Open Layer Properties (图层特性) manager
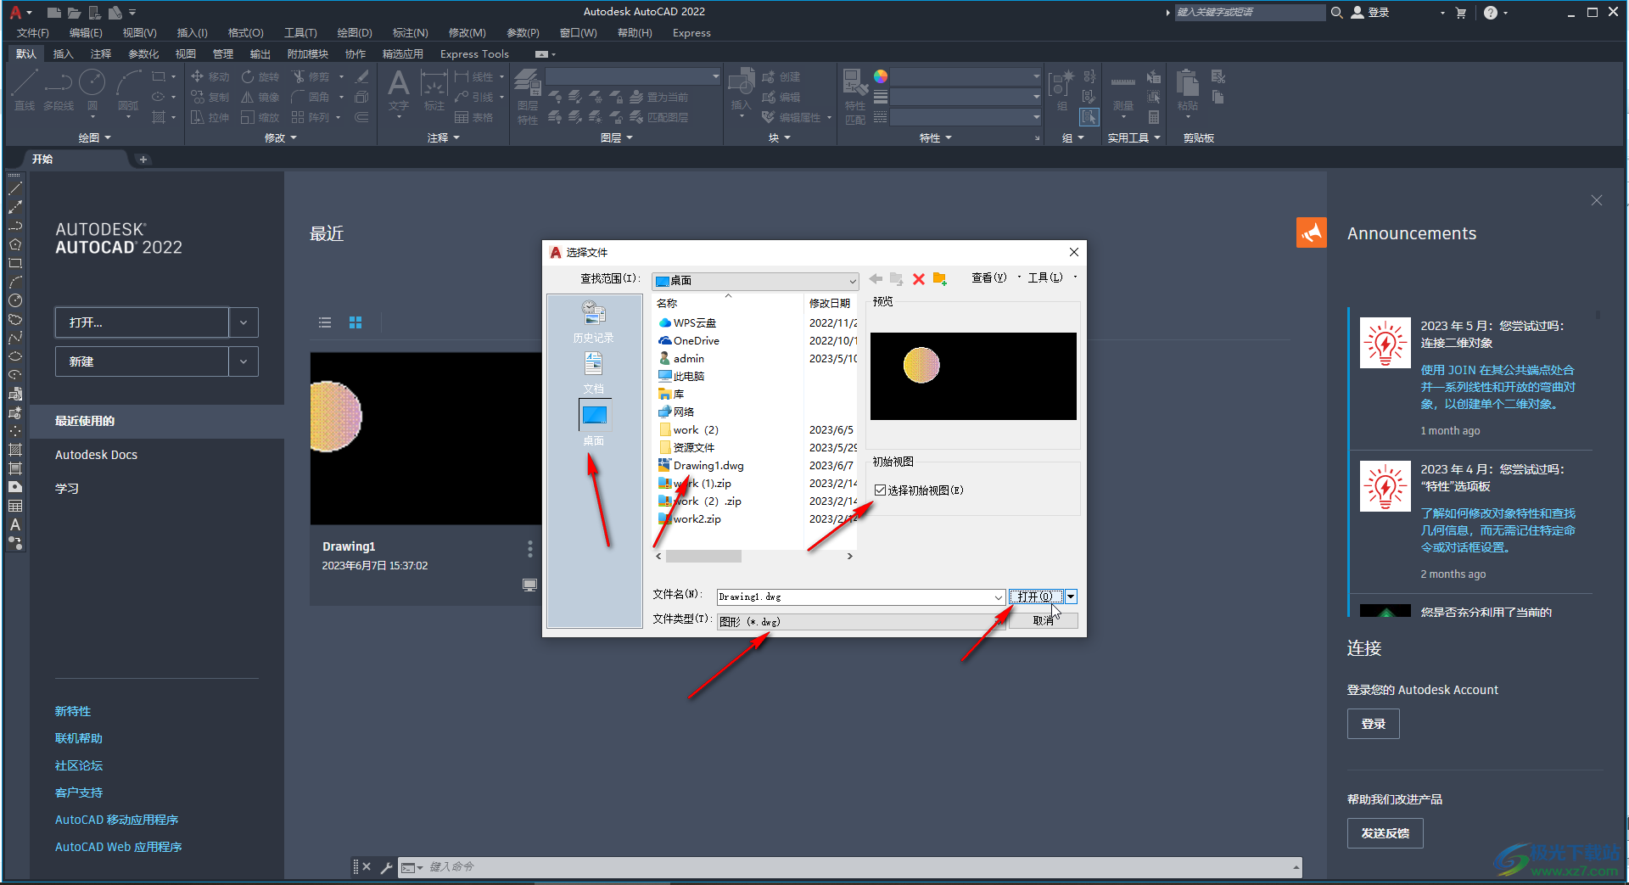The width and height of the screenshot is (1629, 885). point(528,96)
